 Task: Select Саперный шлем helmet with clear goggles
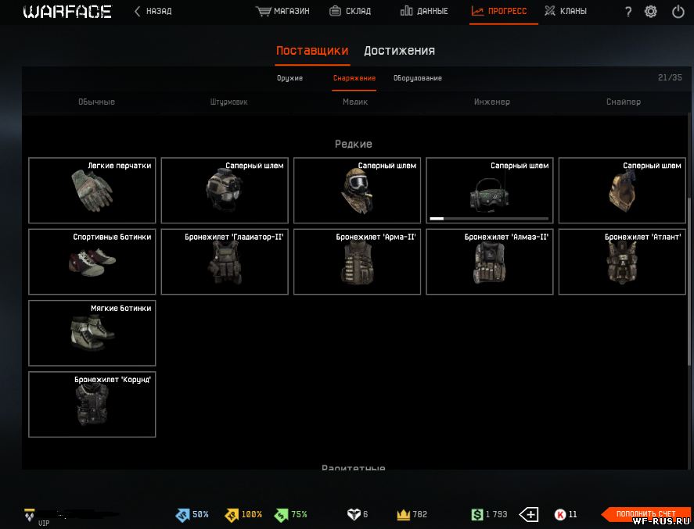[x=225, y=191]
